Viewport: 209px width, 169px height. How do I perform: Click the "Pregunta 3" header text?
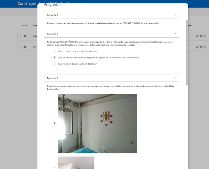pos(53,78)
